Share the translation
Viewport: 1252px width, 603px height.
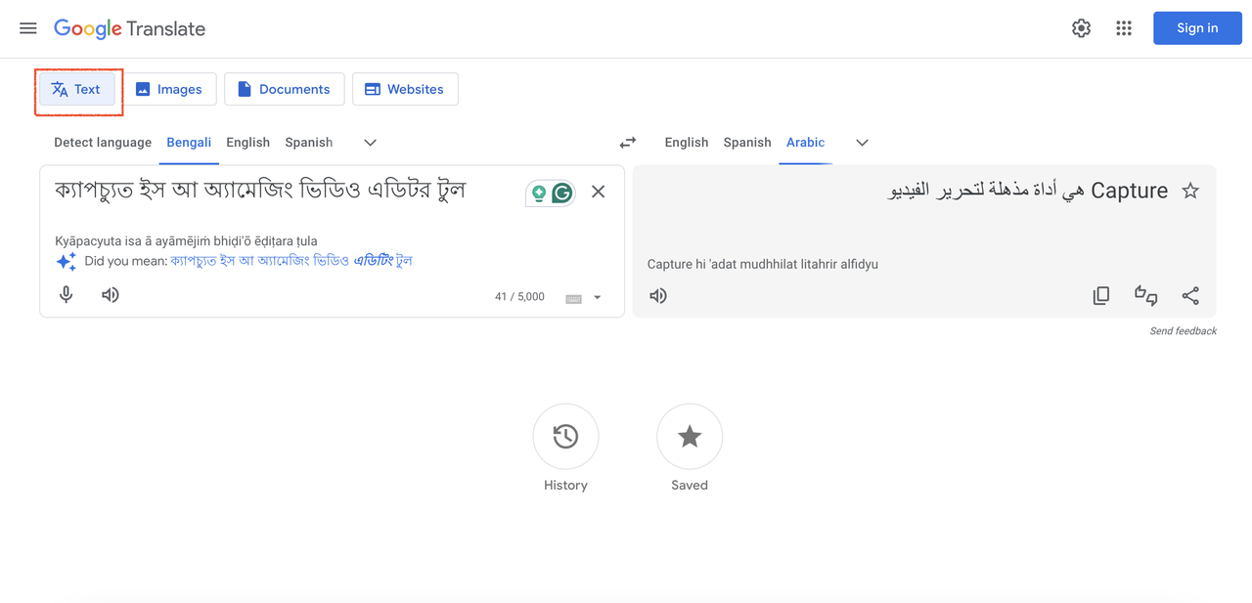(1190, 296)
